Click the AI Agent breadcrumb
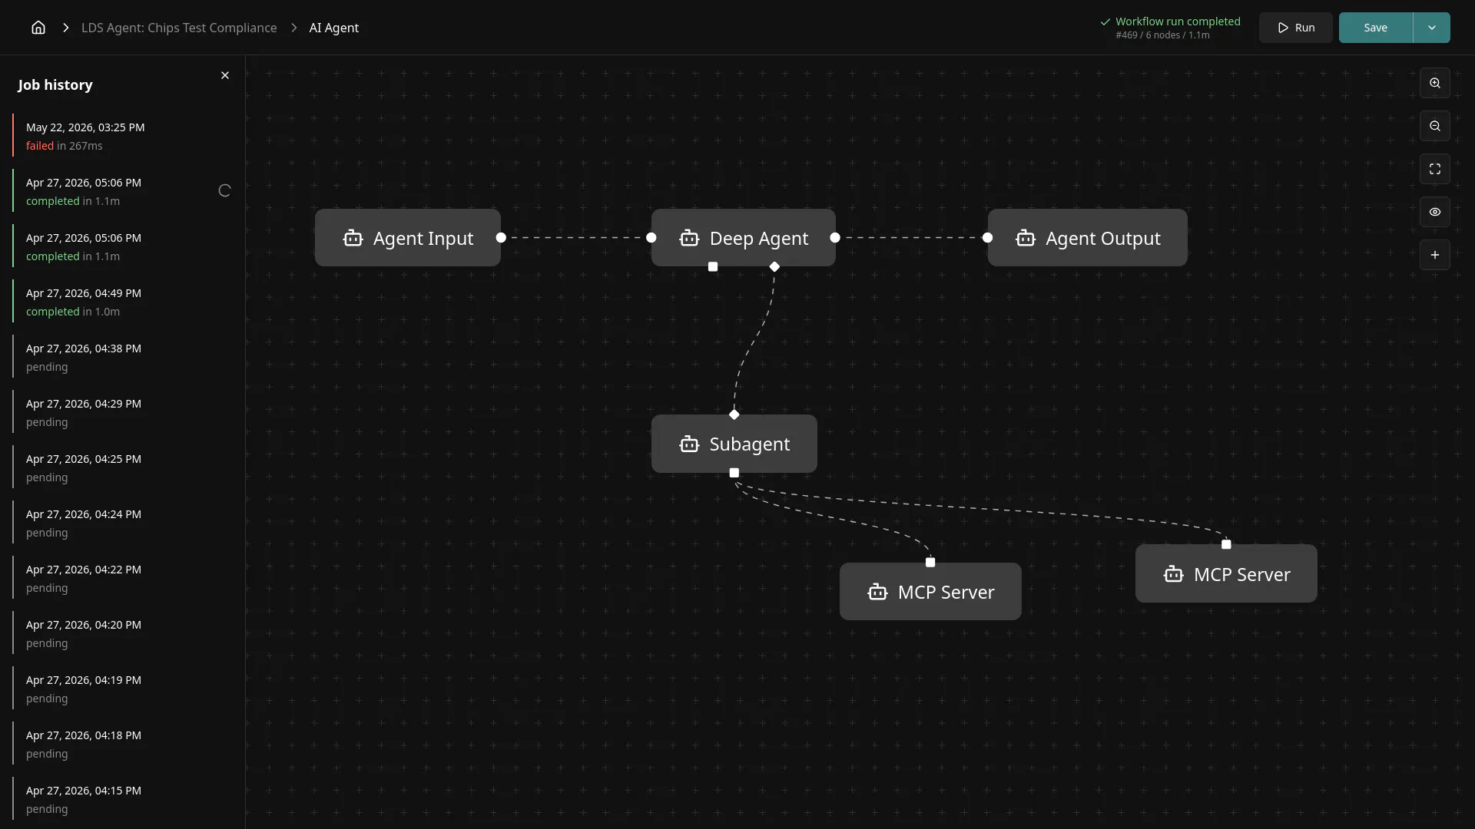The width and height of the screenshot is (1475, 829). 334,28
